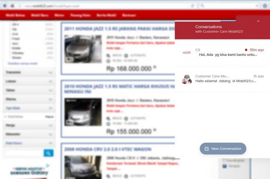Viewport: 270px width, 179px height.
Task: Click the red unread dot on the CS chat
Action: point(246,50)
